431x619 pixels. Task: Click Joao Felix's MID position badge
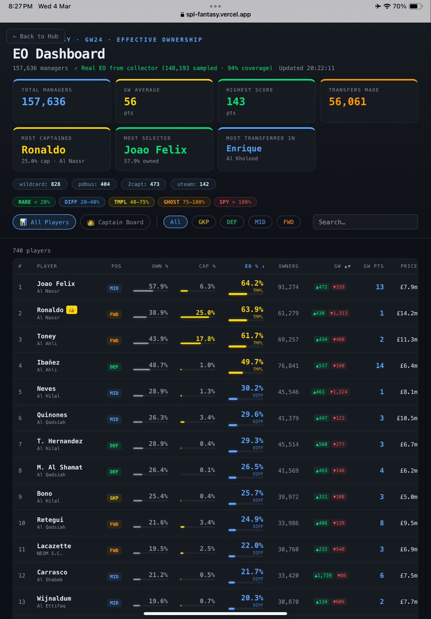click(114, 289)
